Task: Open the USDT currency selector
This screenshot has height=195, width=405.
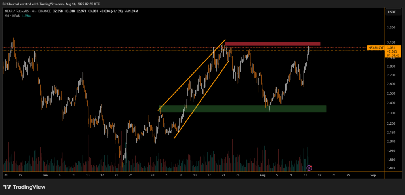Action: [x=391, y=12]
